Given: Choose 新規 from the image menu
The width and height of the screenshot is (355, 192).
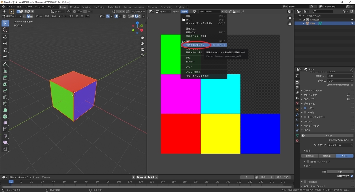Looking at the screenshot, I should (x=204, y=16).
